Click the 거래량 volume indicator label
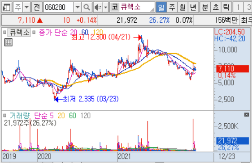Viewport: 252px width, 163px height. click(x=20, y=116)
